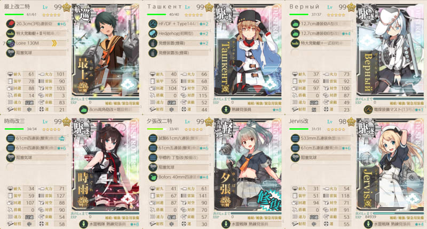Click the Bofors 40mm anti-air gun icon on 夕張改二特
This screenshot has height=229, width=427.
[x=153, y=177]
